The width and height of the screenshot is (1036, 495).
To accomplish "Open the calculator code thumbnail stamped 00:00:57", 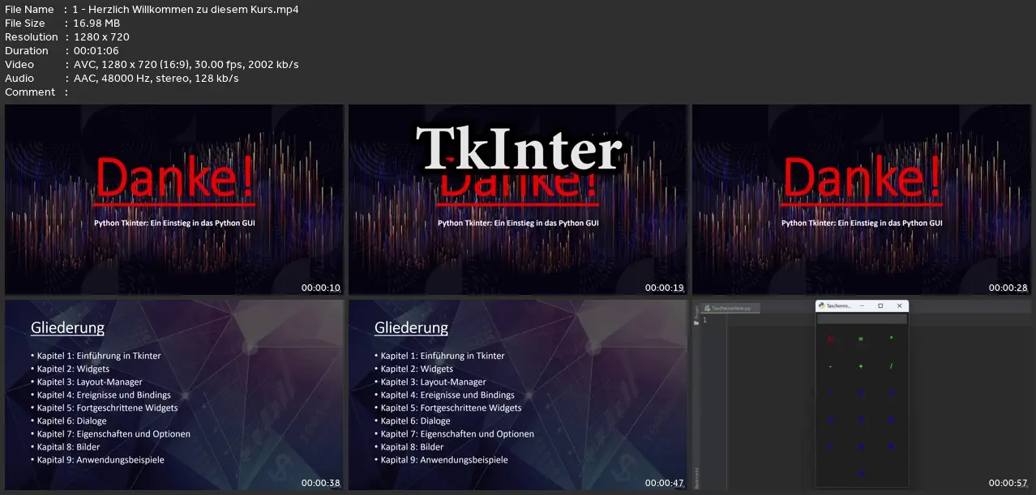I will click(862, 395).
